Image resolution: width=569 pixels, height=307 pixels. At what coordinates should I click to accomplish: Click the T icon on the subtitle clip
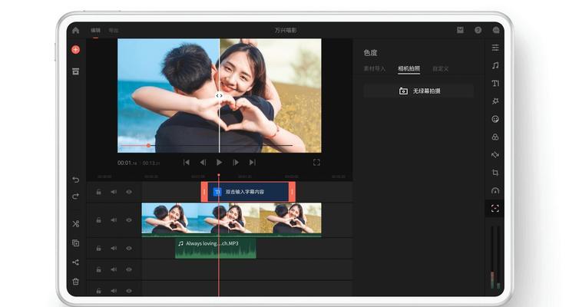click(x=217, y=192)
